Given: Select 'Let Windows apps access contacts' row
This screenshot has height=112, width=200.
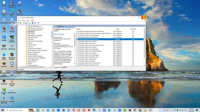Looking at the screenshot, I should [x=110, y=41].
